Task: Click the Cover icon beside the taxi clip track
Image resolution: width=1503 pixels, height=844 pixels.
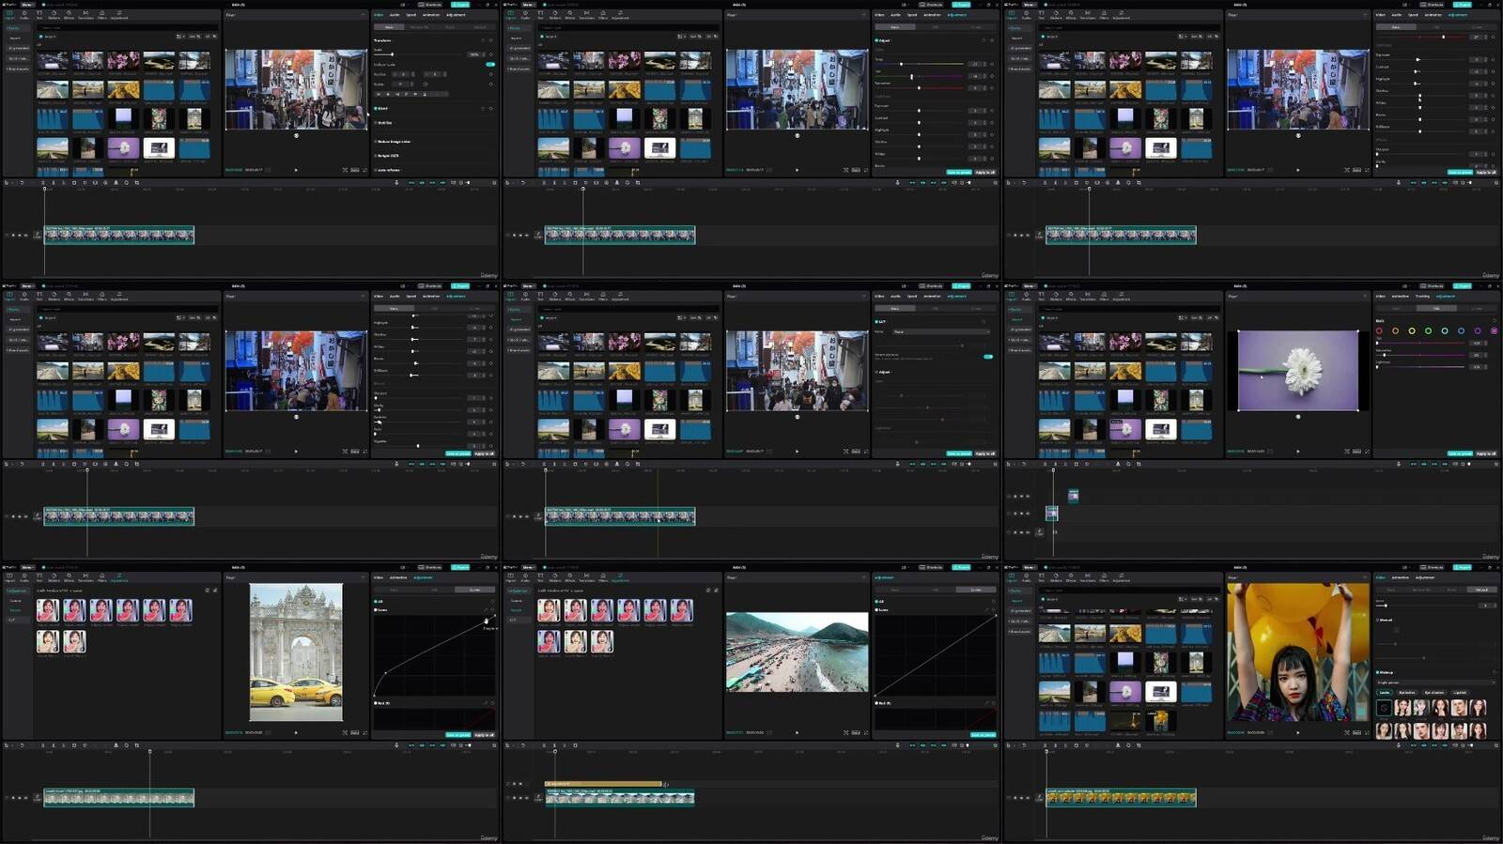Action: click(x=38, y=798)
